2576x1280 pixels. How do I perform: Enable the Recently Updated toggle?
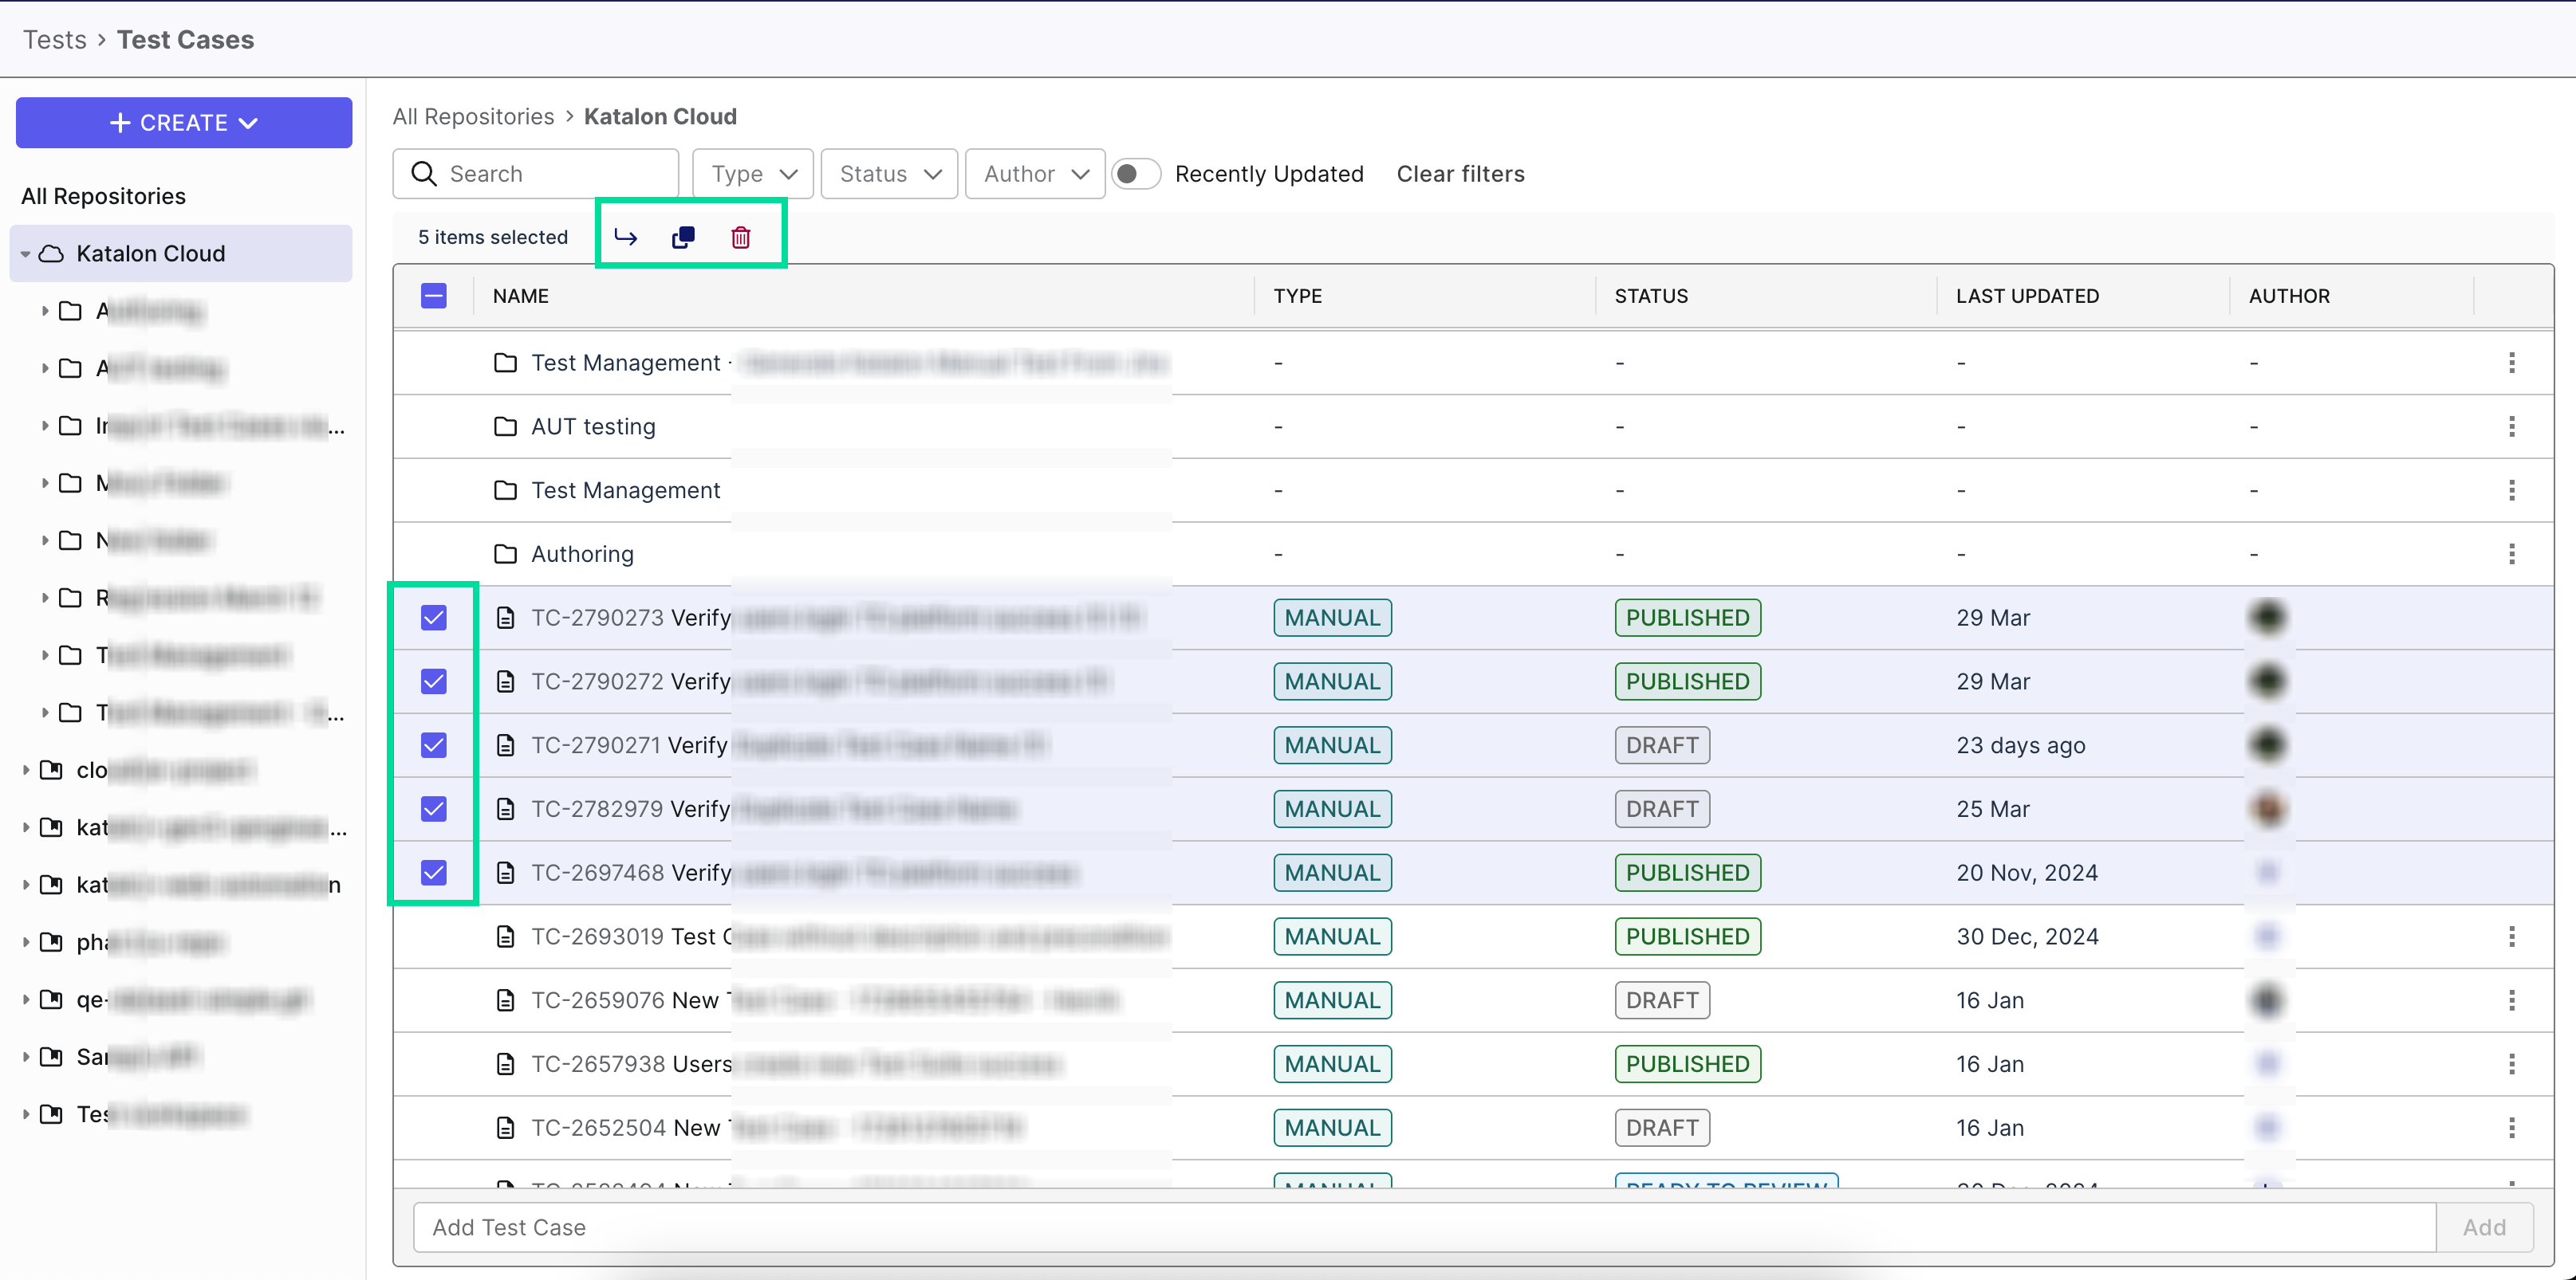point(1136,173)
